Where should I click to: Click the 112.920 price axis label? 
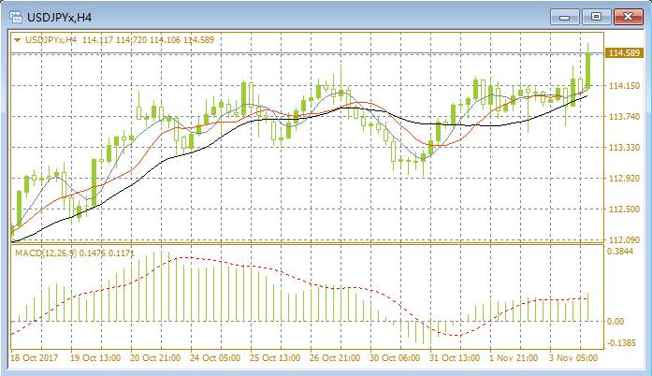coord(624,178)
